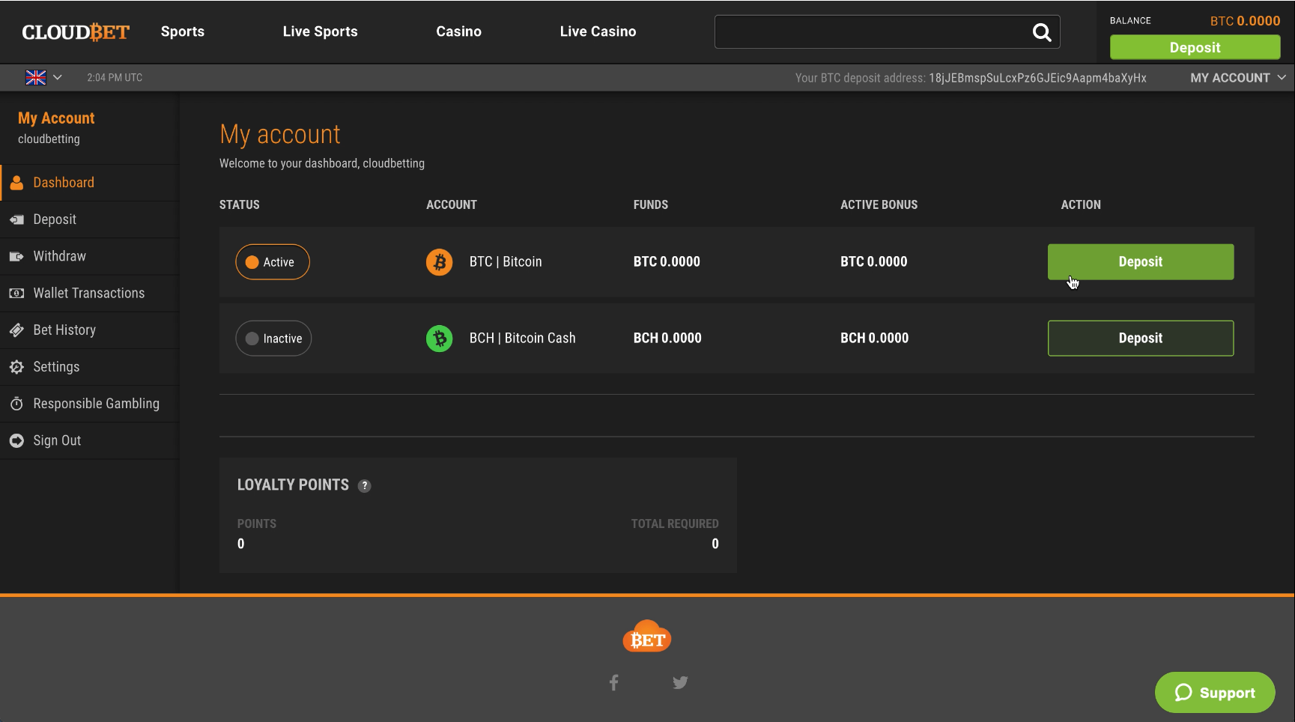Click the Support chat bubble icon
This screenshot has width=1295, height=722.
(x=1183, y=693)
